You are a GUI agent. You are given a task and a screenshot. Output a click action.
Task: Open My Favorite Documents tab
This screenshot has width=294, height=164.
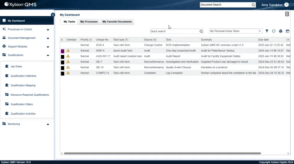pyautogui.click(x=117, y=22)
